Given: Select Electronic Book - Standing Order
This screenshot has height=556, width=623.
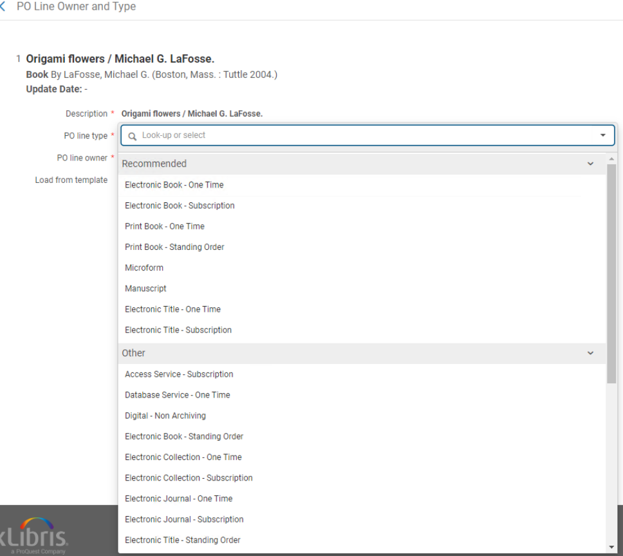Looking at the screenshot, I should [362, 436].
